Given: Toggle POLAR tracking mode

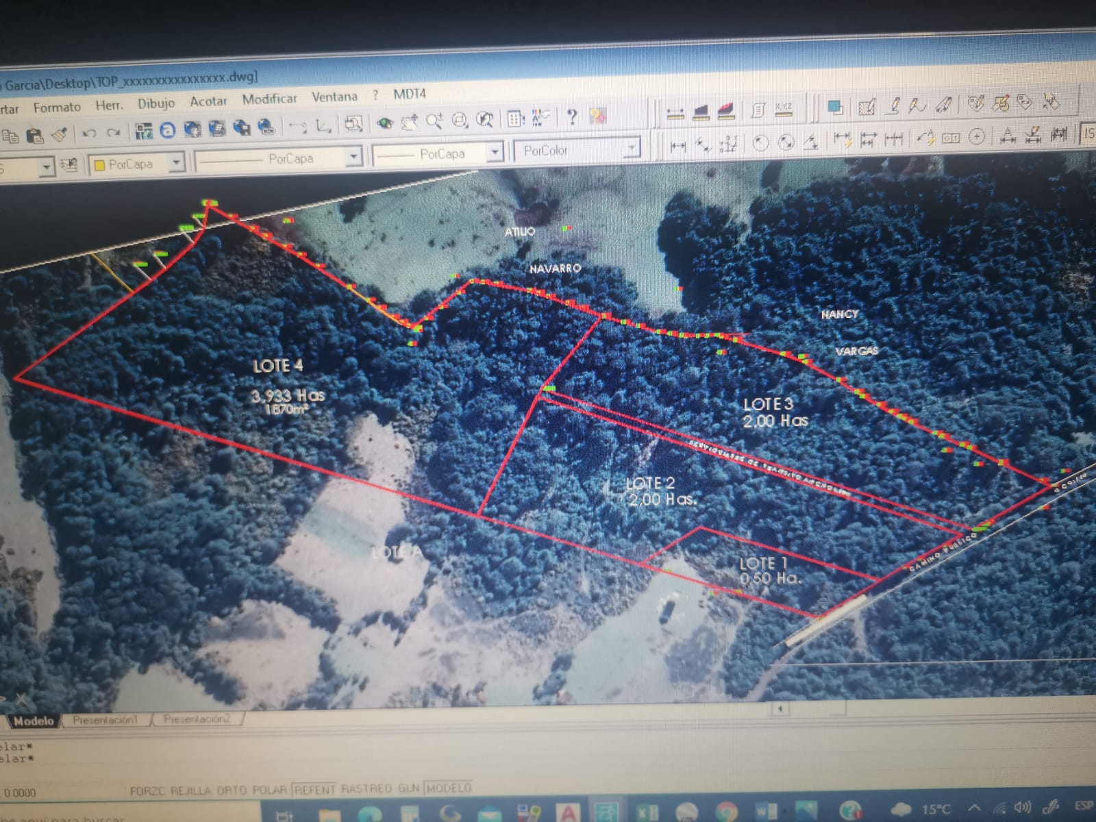Looking at the screenshot, I should 269,790.
